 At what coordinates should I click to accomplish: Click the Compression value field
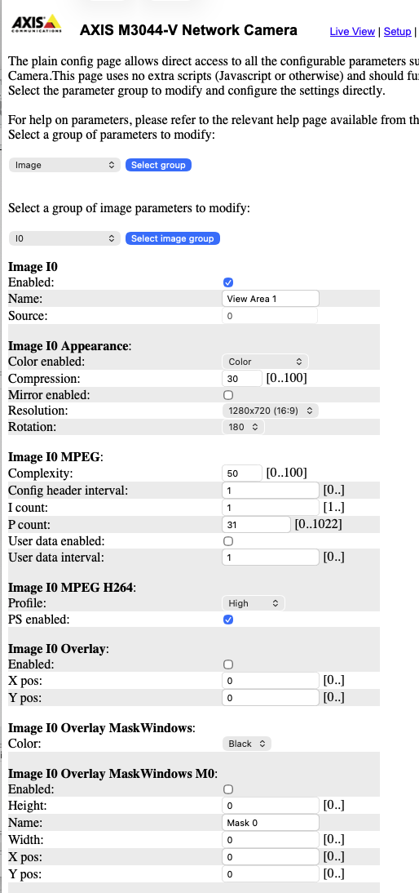(x=242, y=378)
